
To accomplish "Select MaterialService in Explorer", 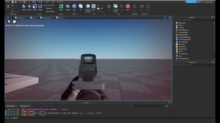I will click(183, 30).
